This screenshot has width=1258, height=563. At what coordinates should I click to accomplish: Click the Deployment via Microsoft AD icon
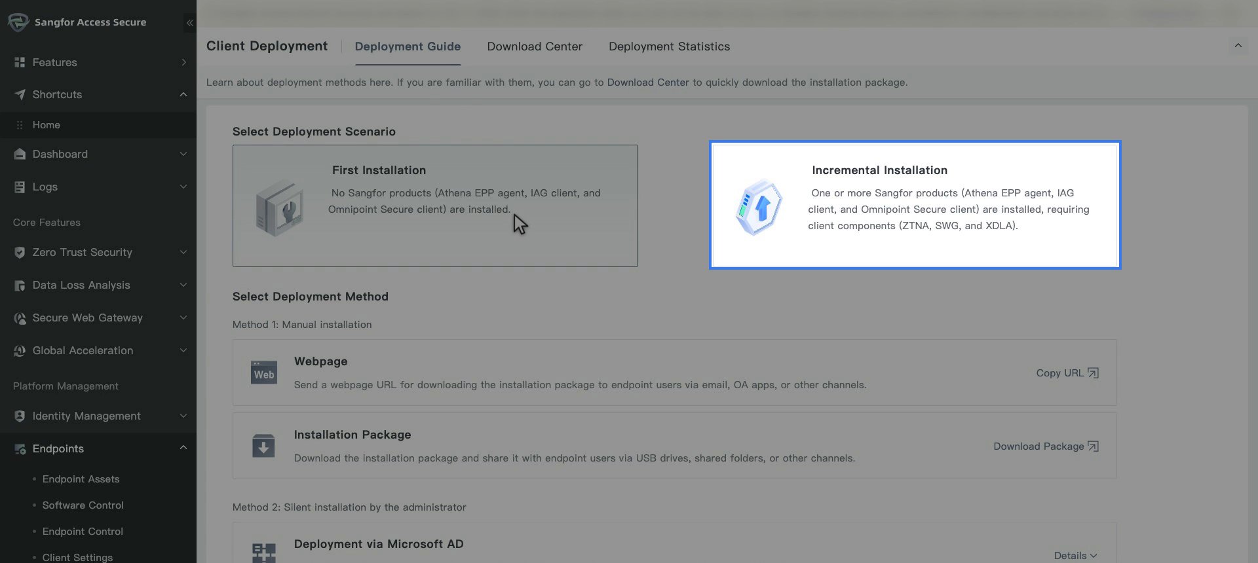[x=264, y=552]
